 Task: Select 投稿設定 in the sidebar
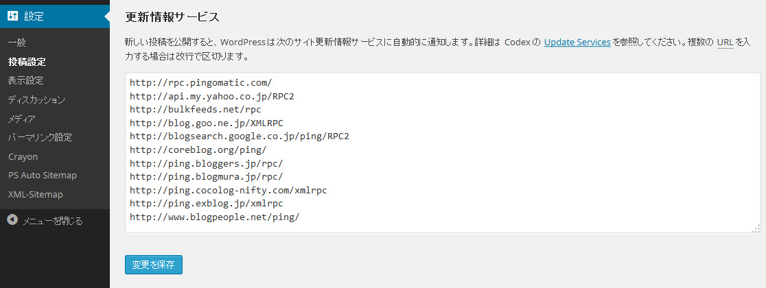pos(27,62)
